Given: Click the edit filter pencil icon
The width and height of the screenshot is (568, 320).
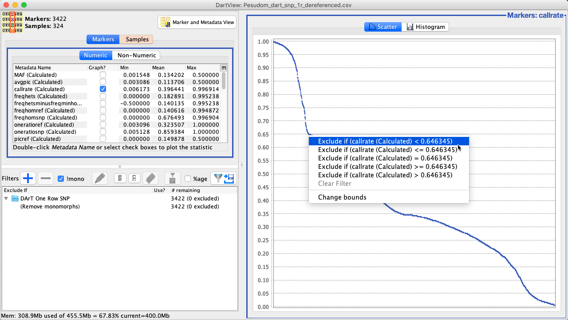Looking at the screenshot, I should pyautogui.click(x=100, y=179).
